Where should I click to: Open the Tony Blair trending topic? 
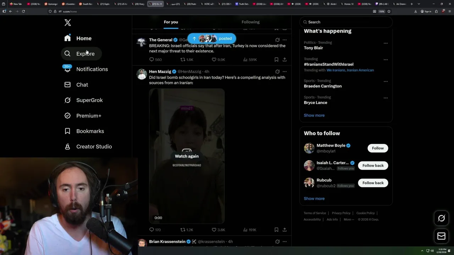coord(313,48)
